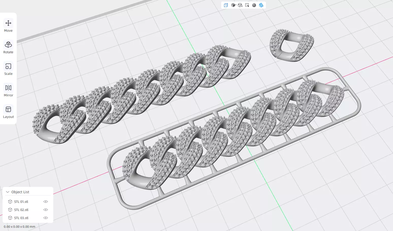Click the 0.00 x 0.00 x 0.00 mm readout
Image resolution: width=393 pixels, height=231 pixels.
tap(20, 227)
